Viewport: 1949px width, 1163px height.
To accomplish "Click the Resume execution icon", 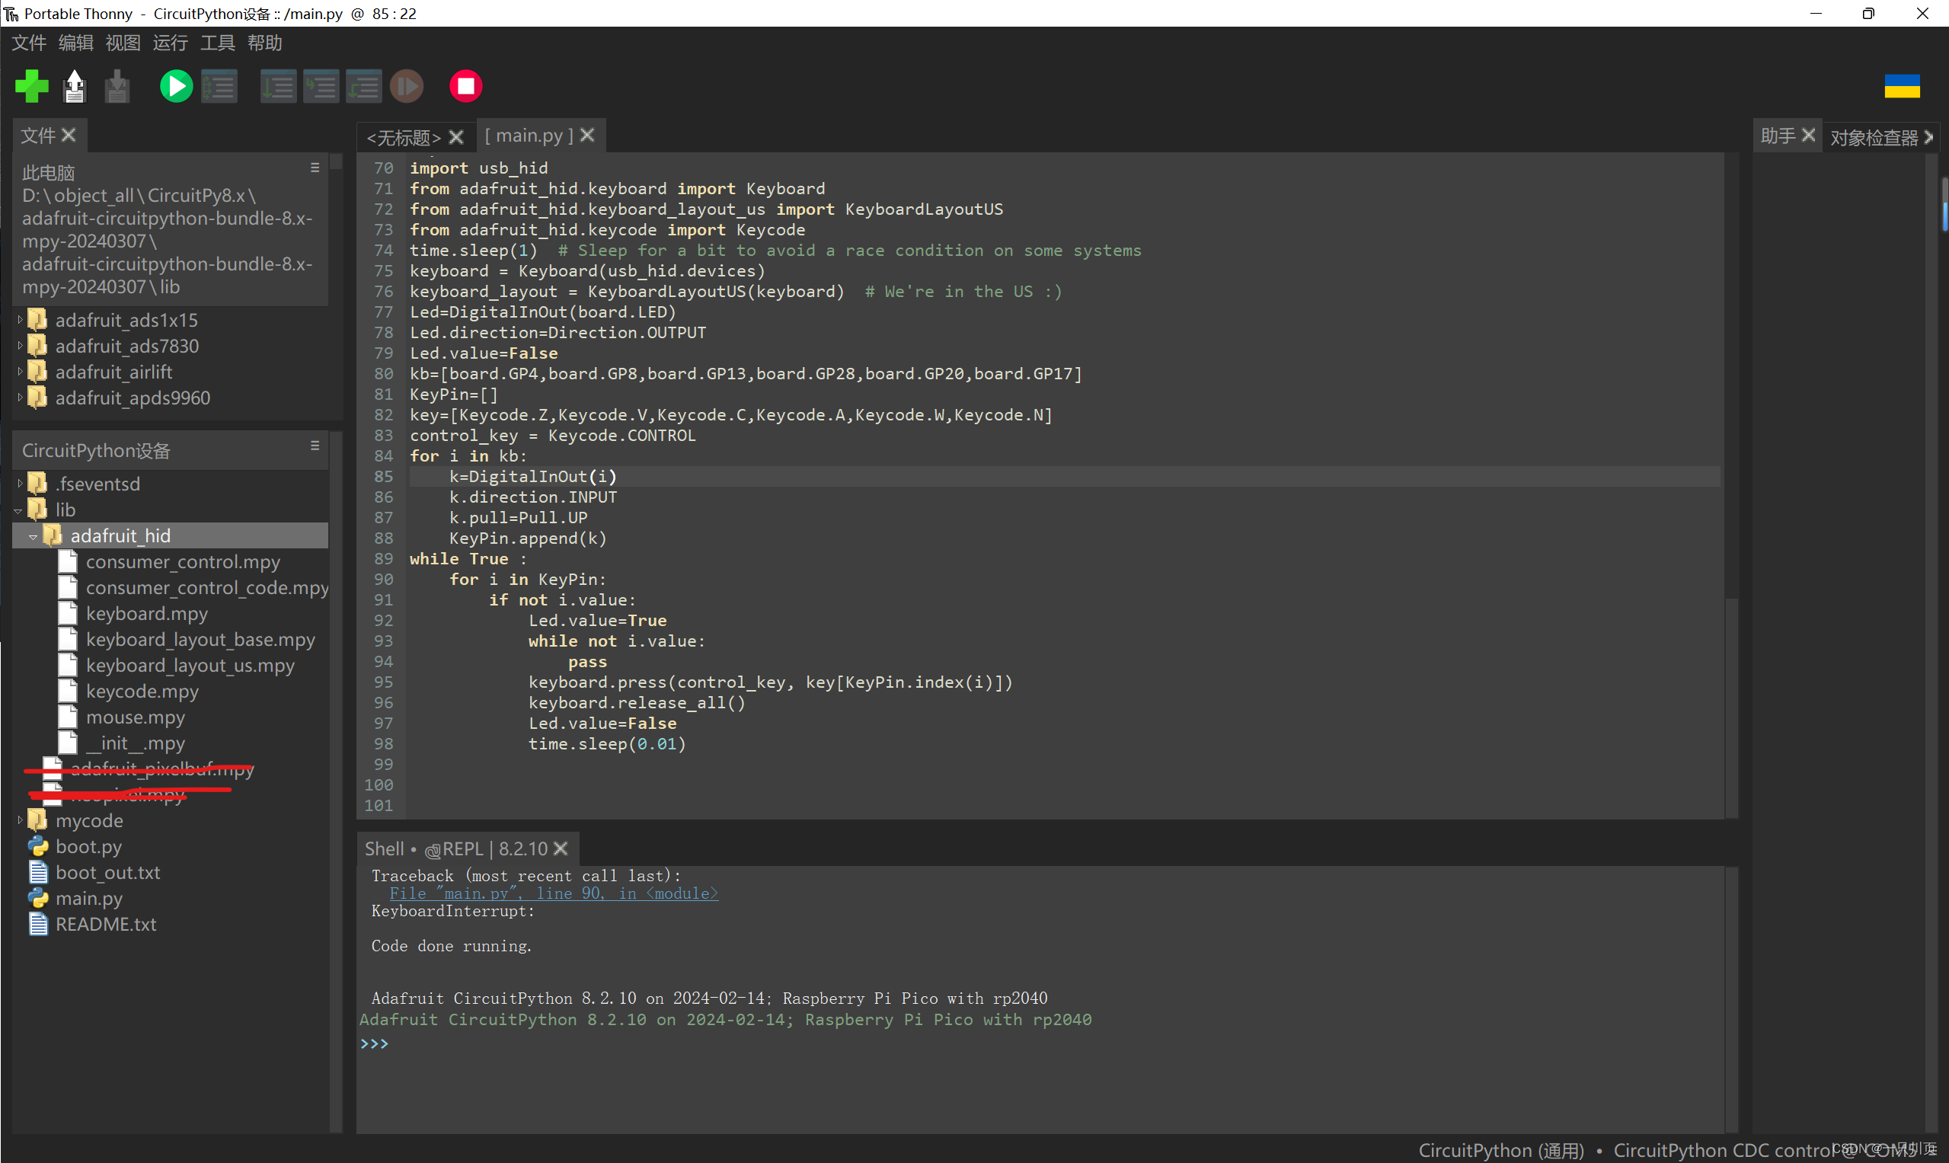I will click(407, 86).
